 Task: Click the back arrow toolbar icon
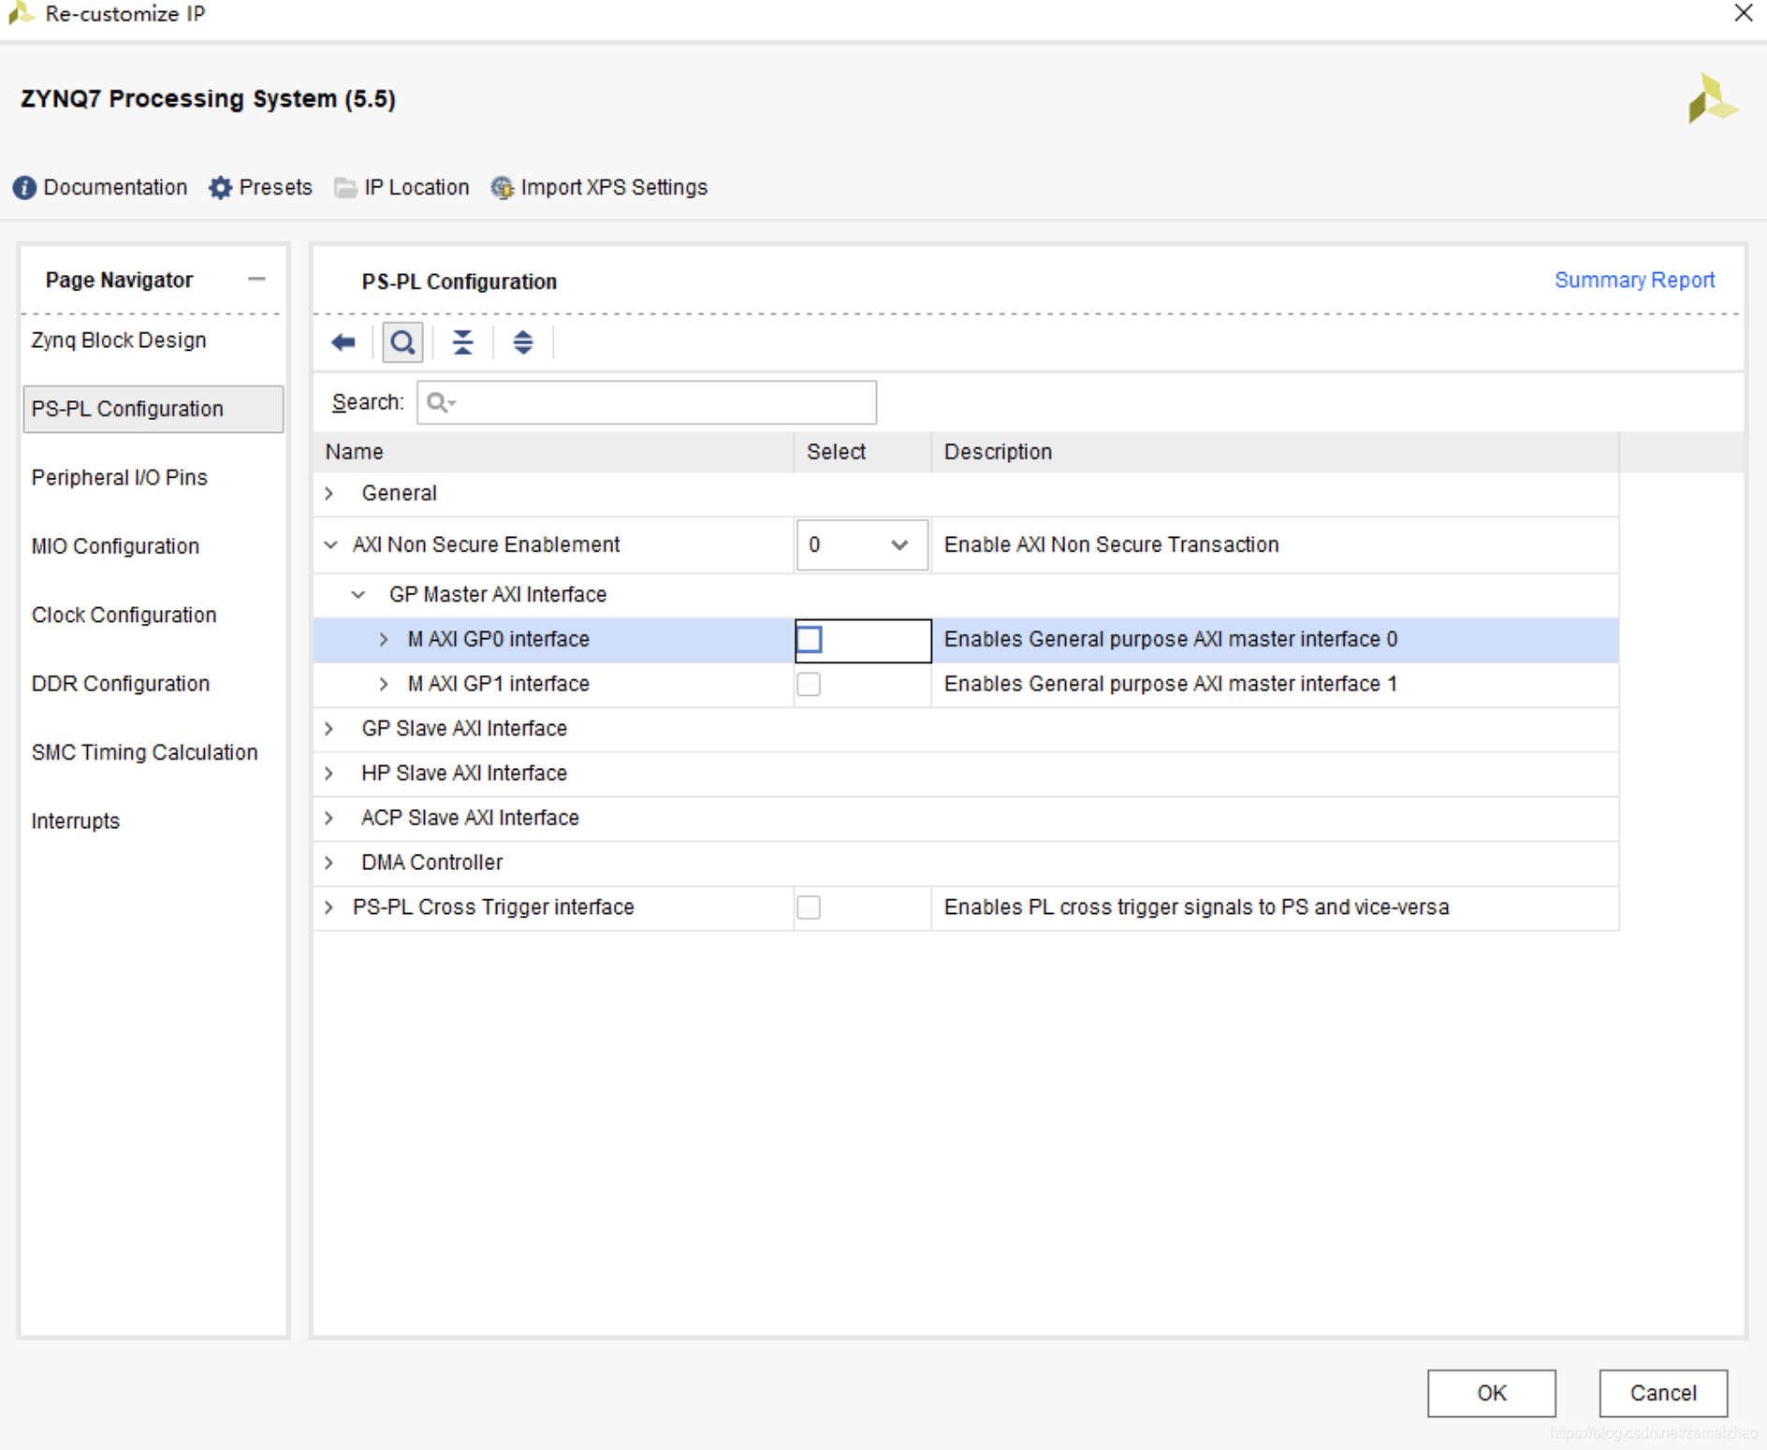tap(343, 342)
